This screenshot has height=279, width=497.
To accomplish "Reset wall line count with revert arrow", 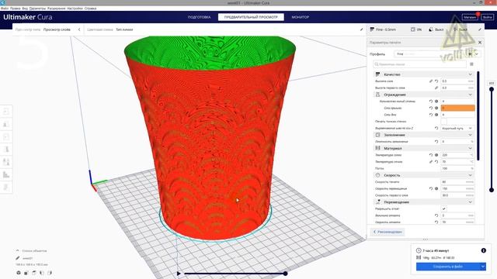I will 431,102.
